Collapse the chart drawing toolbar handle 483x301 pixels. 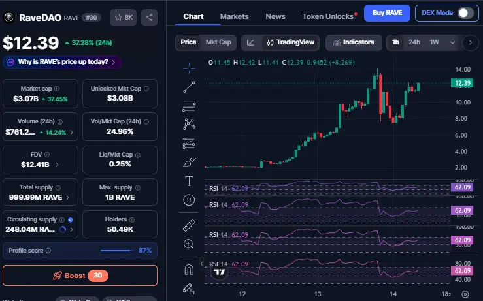(201, 263)
